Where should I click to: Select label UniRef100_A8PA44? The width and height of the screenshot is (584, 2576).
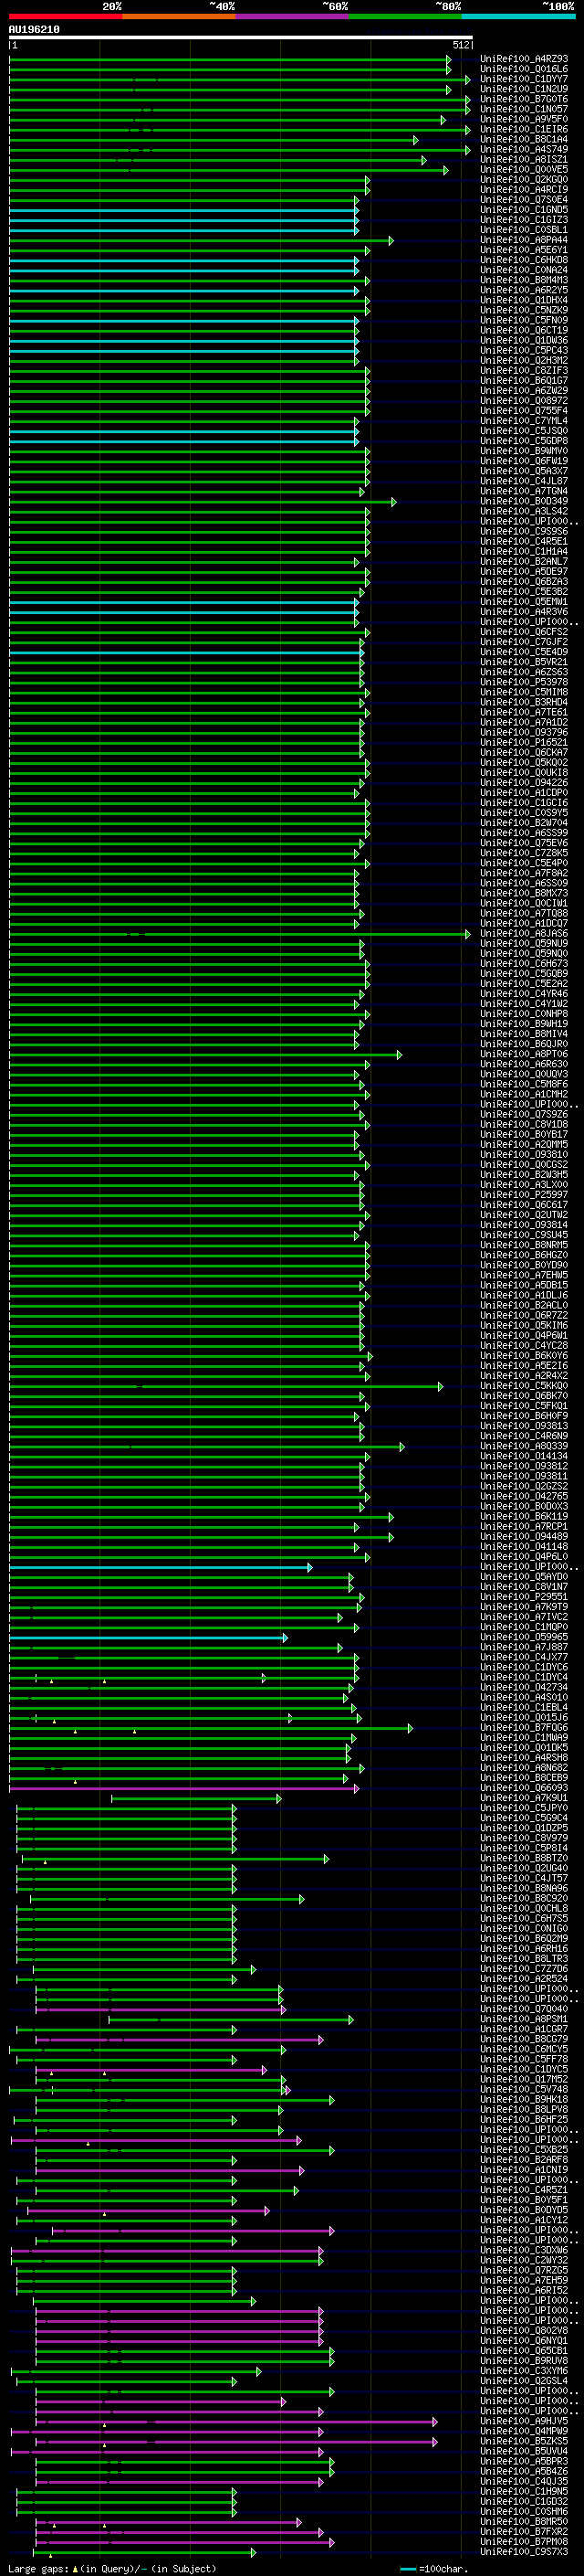[524, 240]
